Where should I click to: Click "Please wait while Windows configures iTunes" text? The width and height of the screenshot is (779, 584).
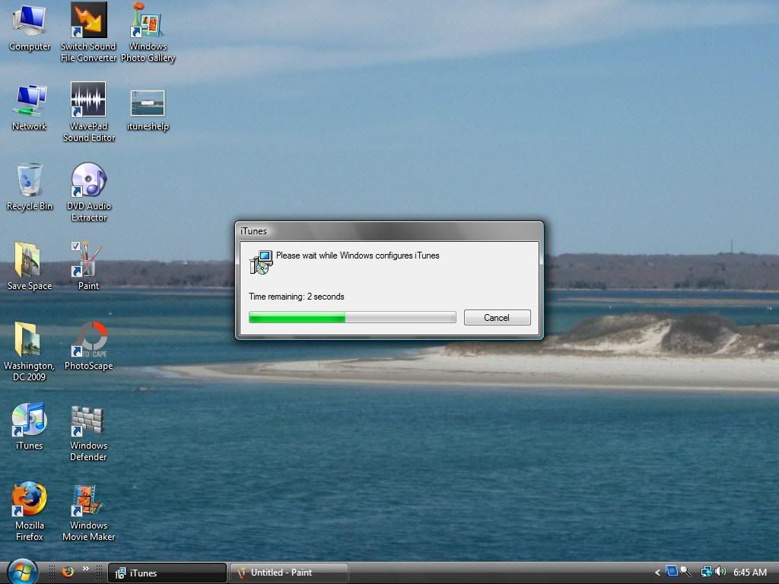358,255
